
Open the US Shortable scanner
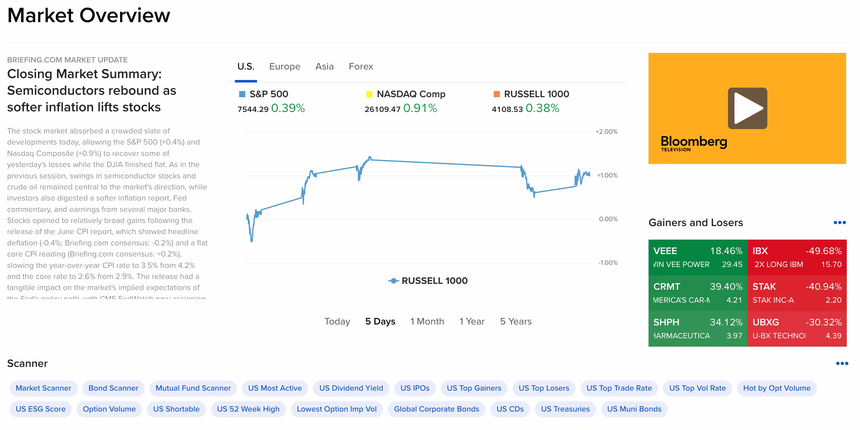[x=176, y=409]
